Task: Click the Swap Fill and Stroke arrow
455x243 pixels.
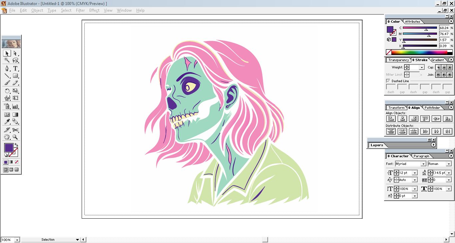Action: (x=16, y=145)
